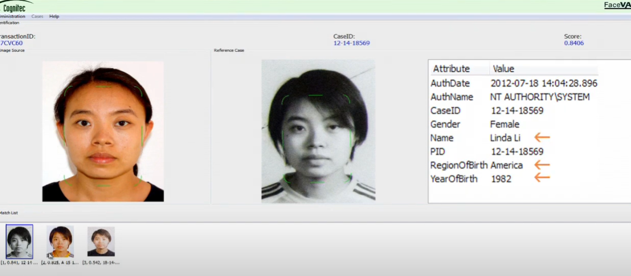This screenshot has width=631, height=276.
Task: Click the match label starting [1, 0.841
Action: 19,262
